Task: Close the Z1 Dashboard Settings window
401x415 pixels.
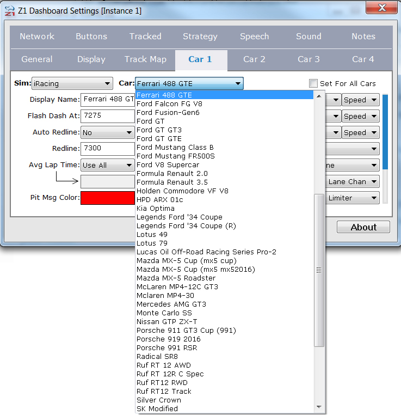Action: [x=381, y=8]
